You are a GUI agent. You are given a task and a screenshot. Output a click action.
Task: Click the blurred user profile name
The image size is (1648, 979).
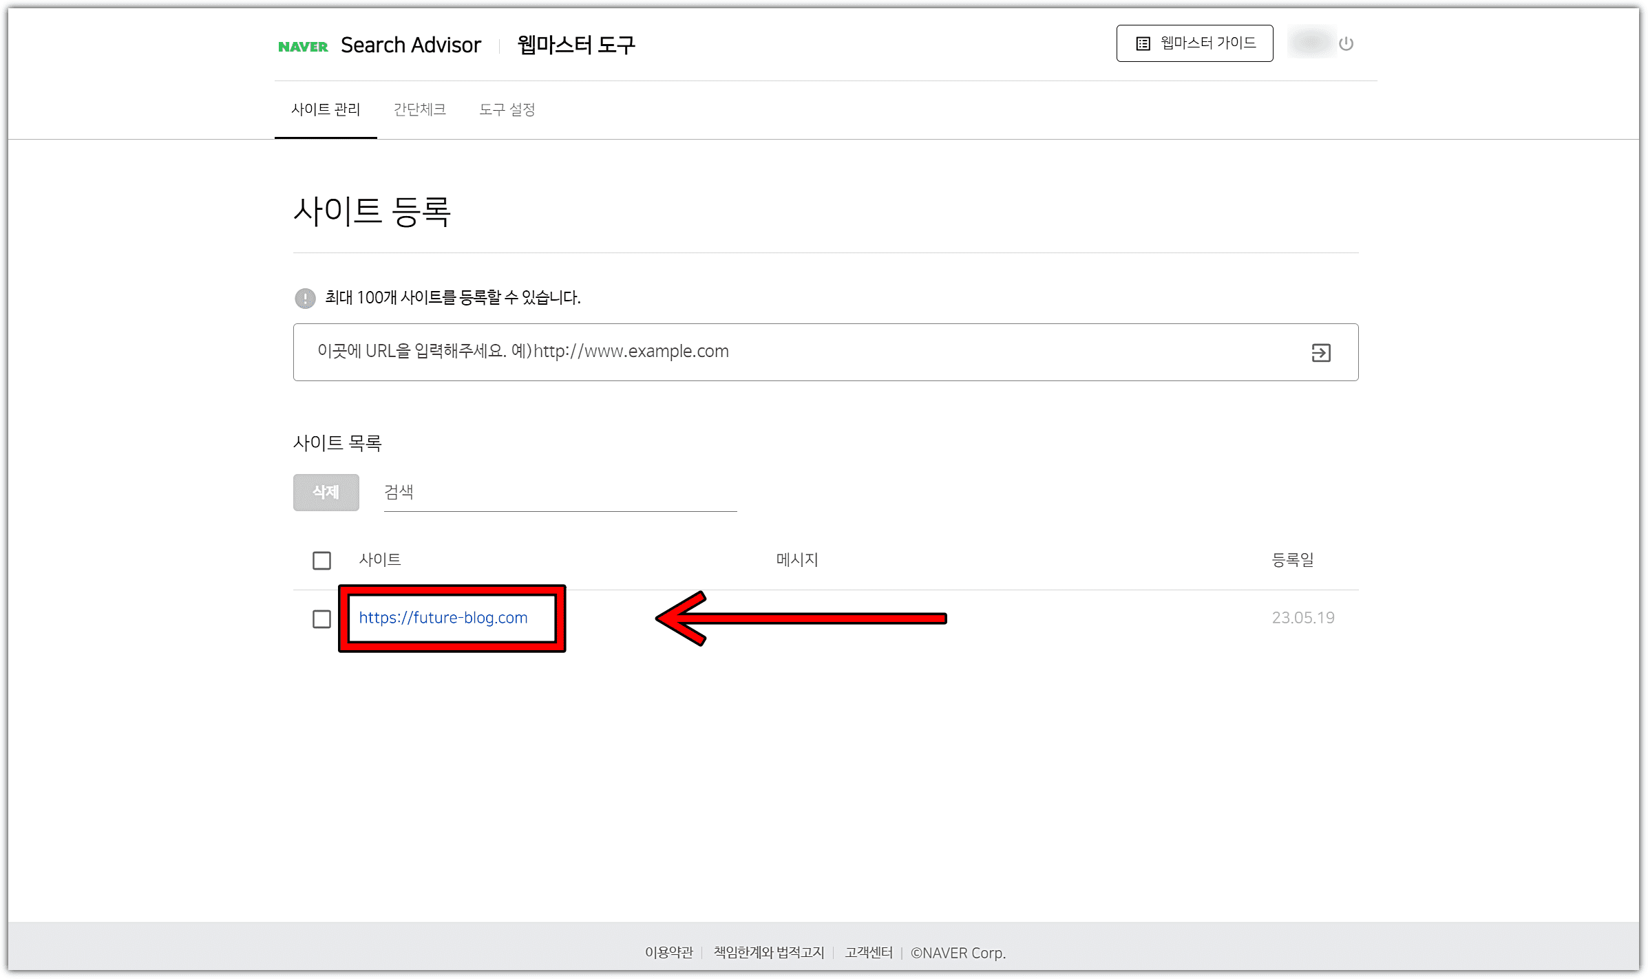(x=1310, y=43)
